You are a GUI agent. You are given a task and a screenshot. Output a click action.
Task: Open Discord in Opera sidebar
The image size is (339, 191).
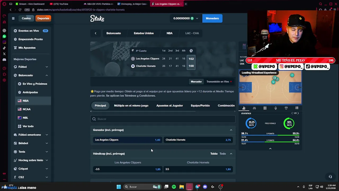(x=4, y=60)
